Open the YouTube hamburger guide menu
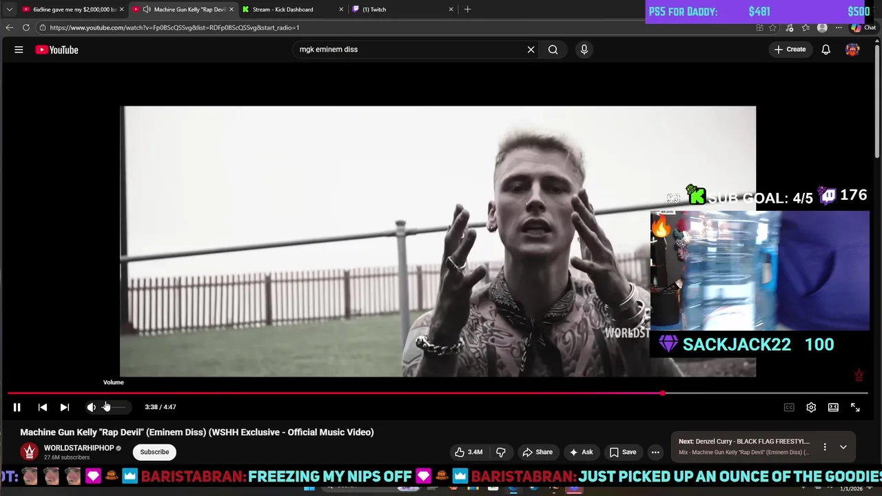 19,50
